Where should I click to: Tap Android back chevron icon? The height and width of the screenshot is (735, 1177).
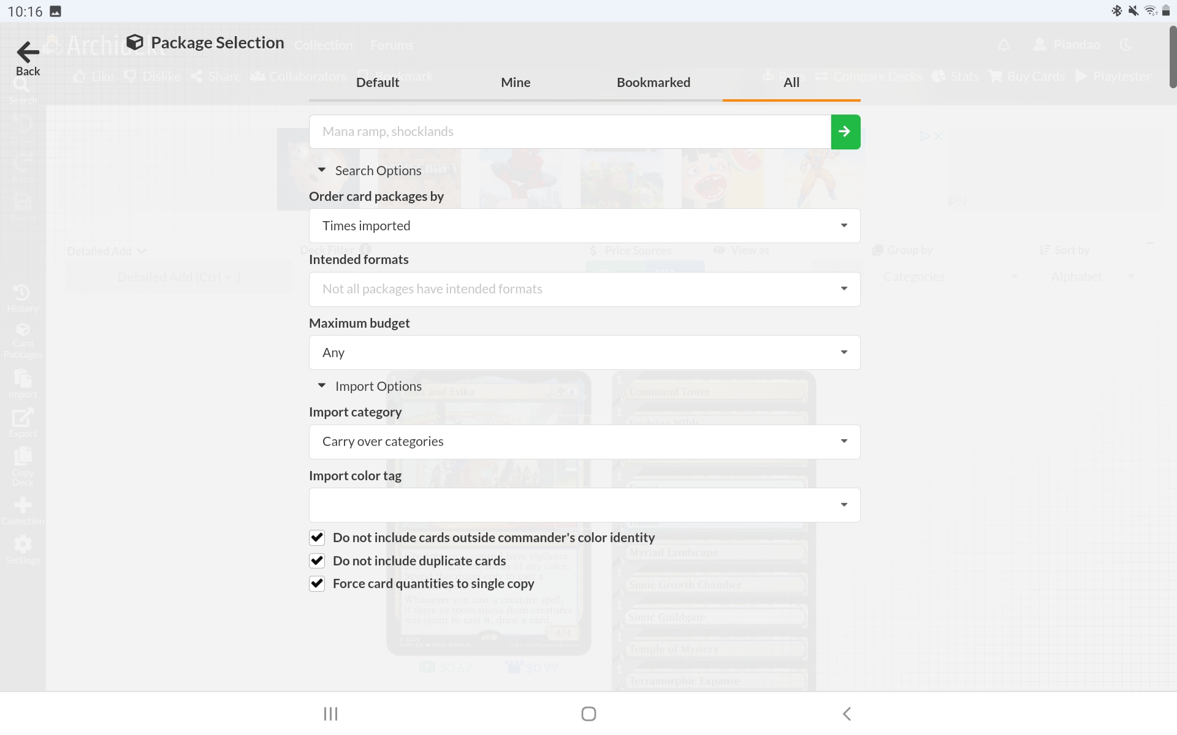tap(847, 714)
